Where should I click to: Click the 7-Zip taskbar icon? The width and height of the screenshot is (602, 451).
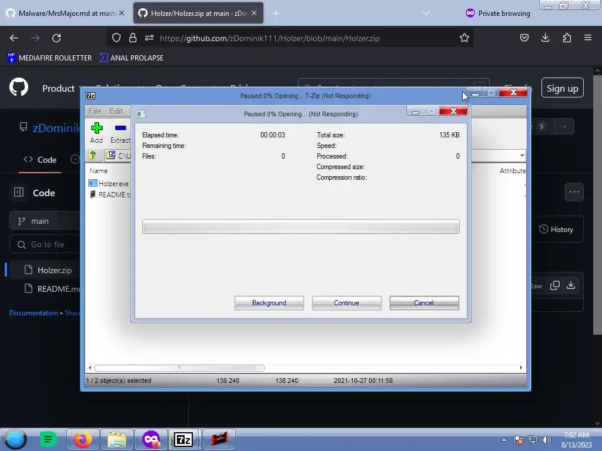(x=183, y=439)
